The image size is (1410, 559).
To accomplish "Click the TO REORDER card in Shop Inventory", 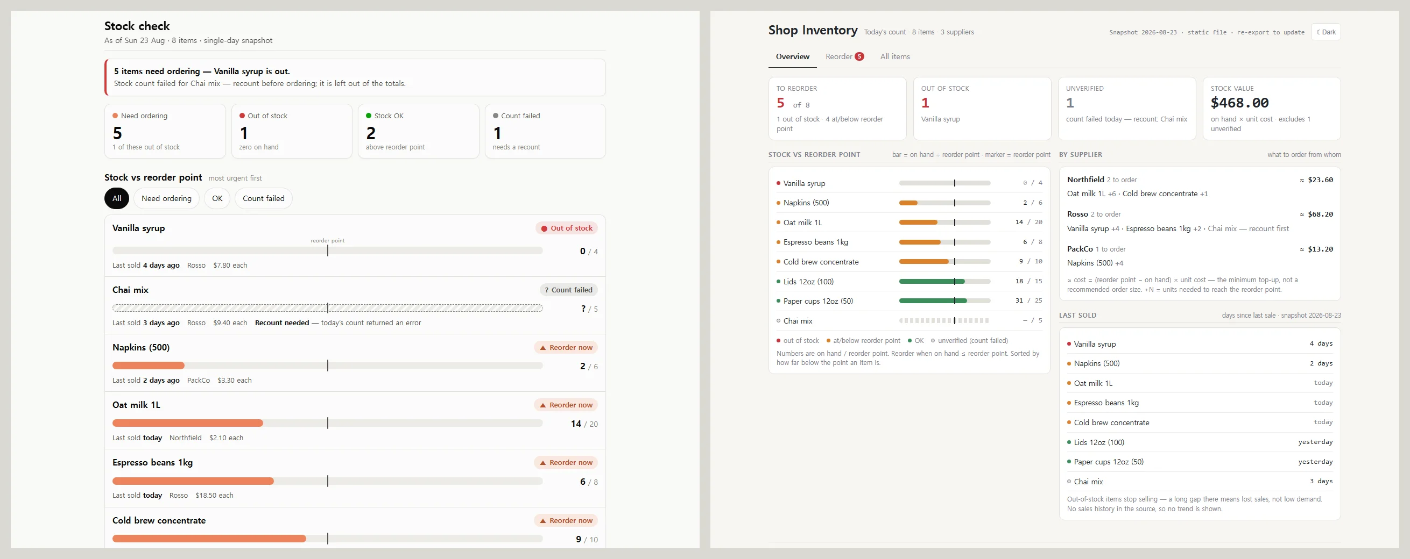I will [837, 109].
